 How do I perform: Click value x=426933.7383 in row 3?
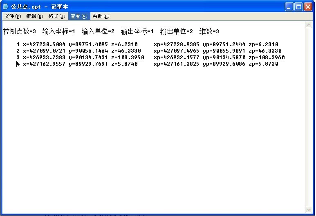44,57
